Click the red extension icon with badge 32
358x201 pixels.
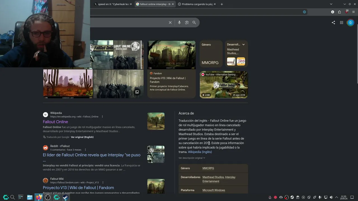(x=347, y=11)
